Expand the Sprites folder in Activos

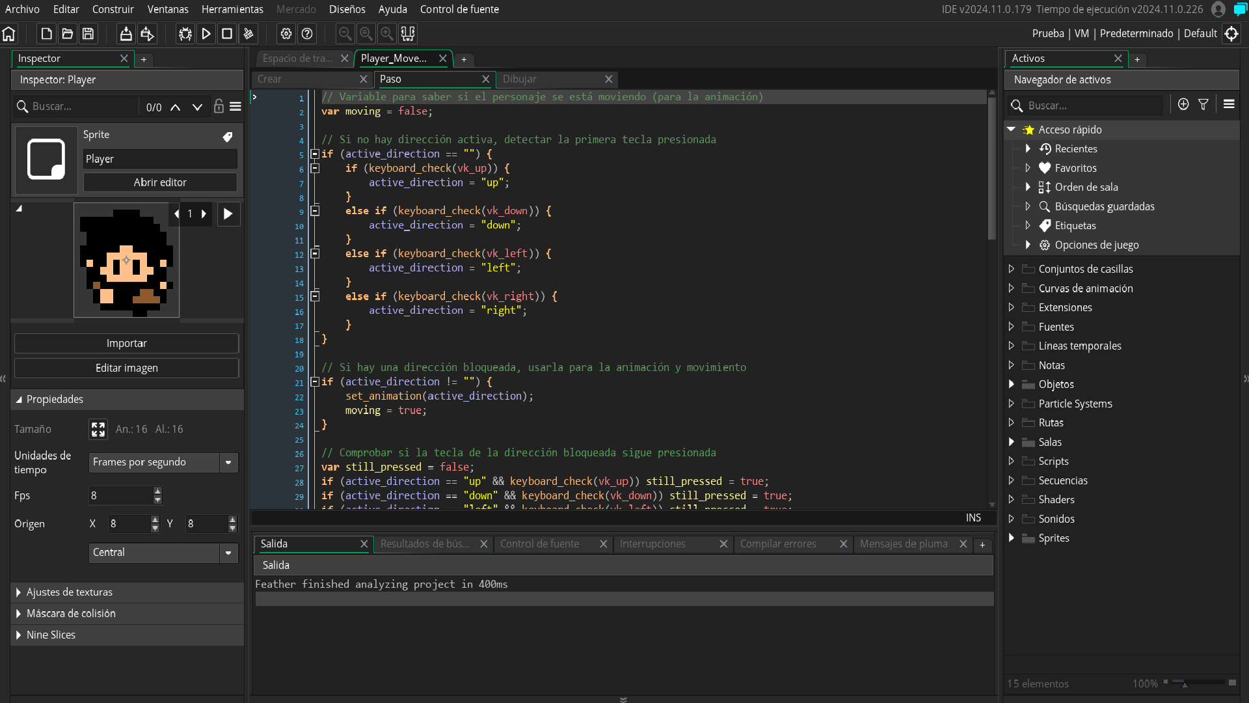coord(1012,538)
